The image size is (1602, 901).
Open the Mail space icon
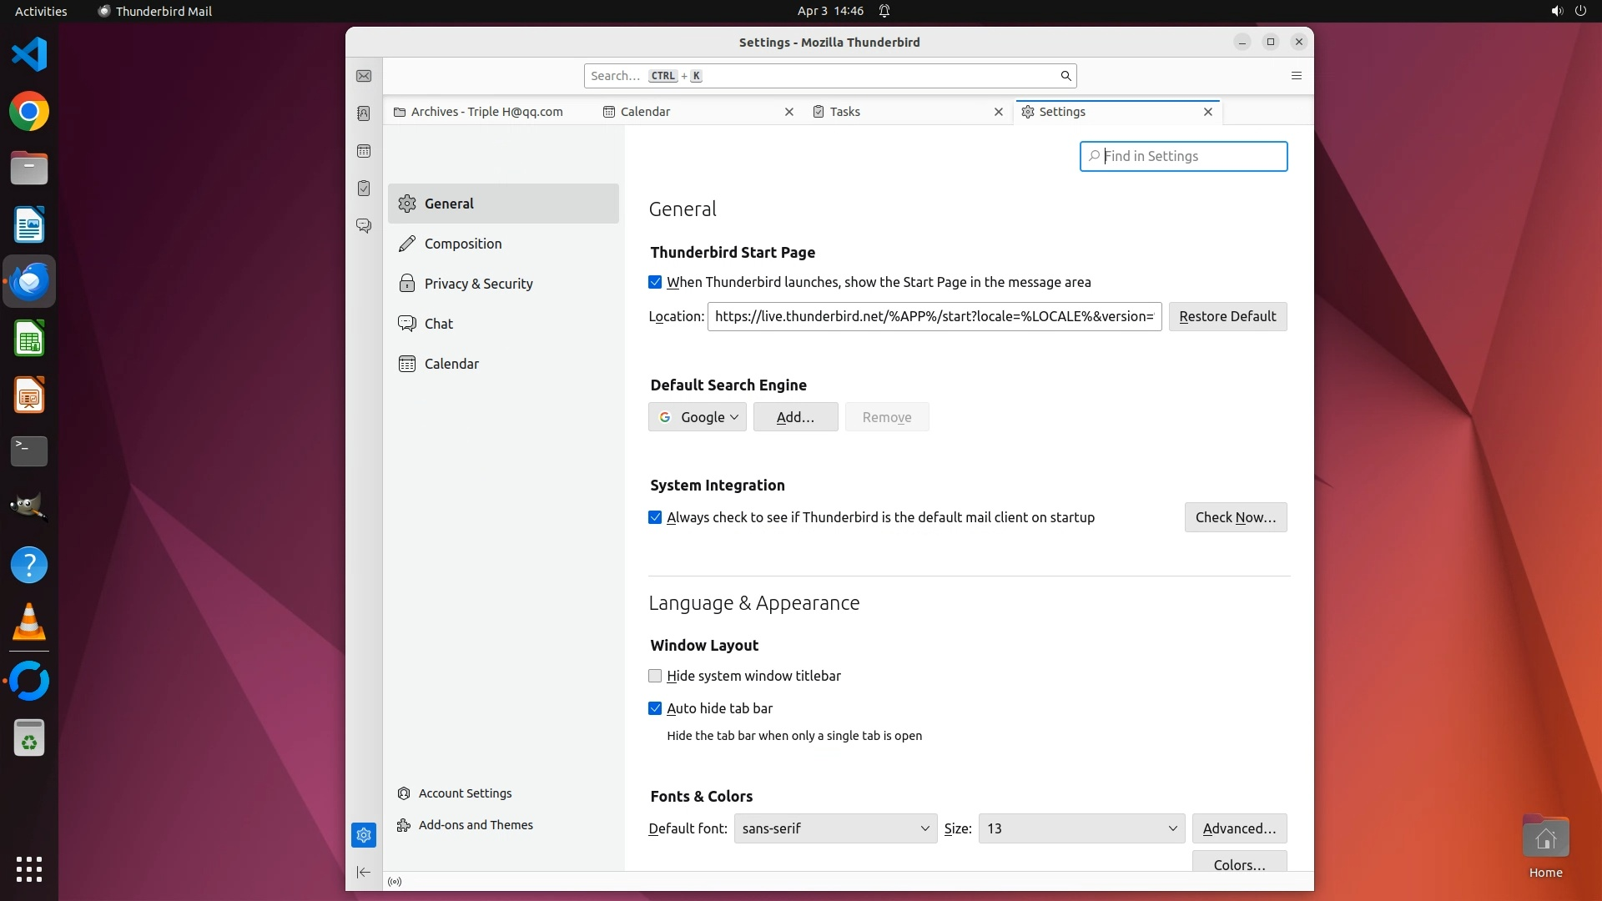[x=364, y=76]
